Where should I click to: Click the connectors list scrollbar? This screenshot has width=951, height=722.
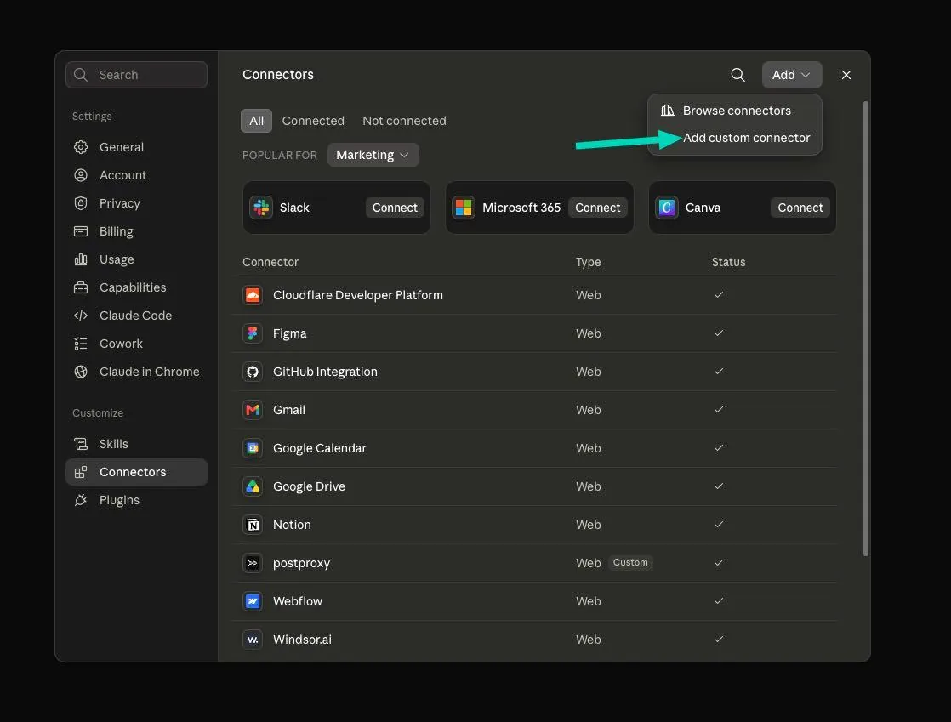865,327
